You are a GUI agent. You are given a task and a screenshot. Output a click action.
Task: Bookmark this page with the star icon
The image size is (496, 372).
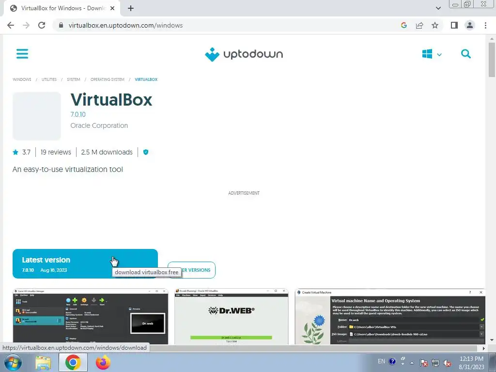click(x=435, y=25)
